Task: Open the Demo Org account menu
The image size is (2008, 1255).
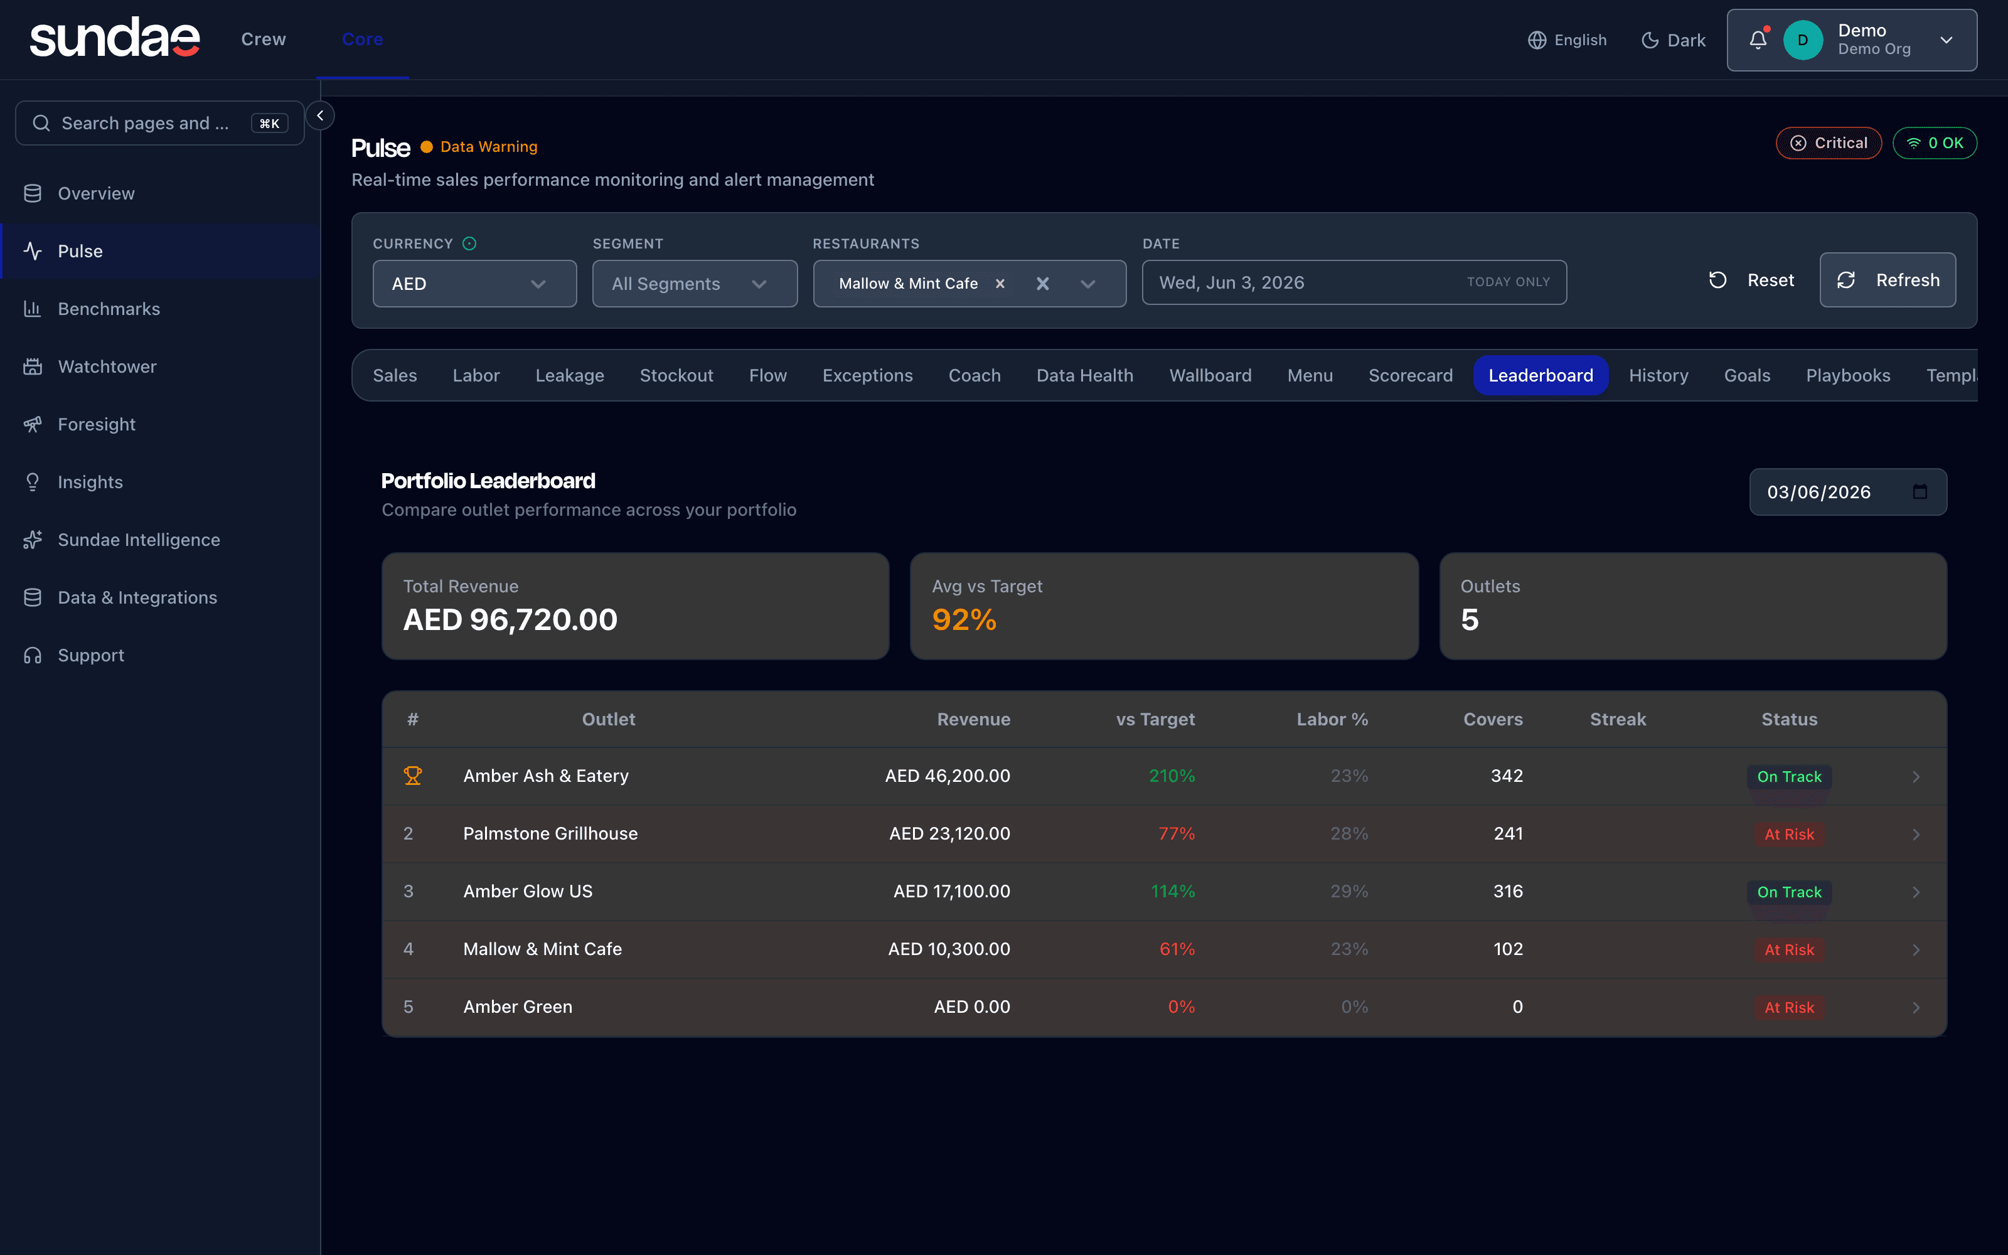Action: [1852, 40]
